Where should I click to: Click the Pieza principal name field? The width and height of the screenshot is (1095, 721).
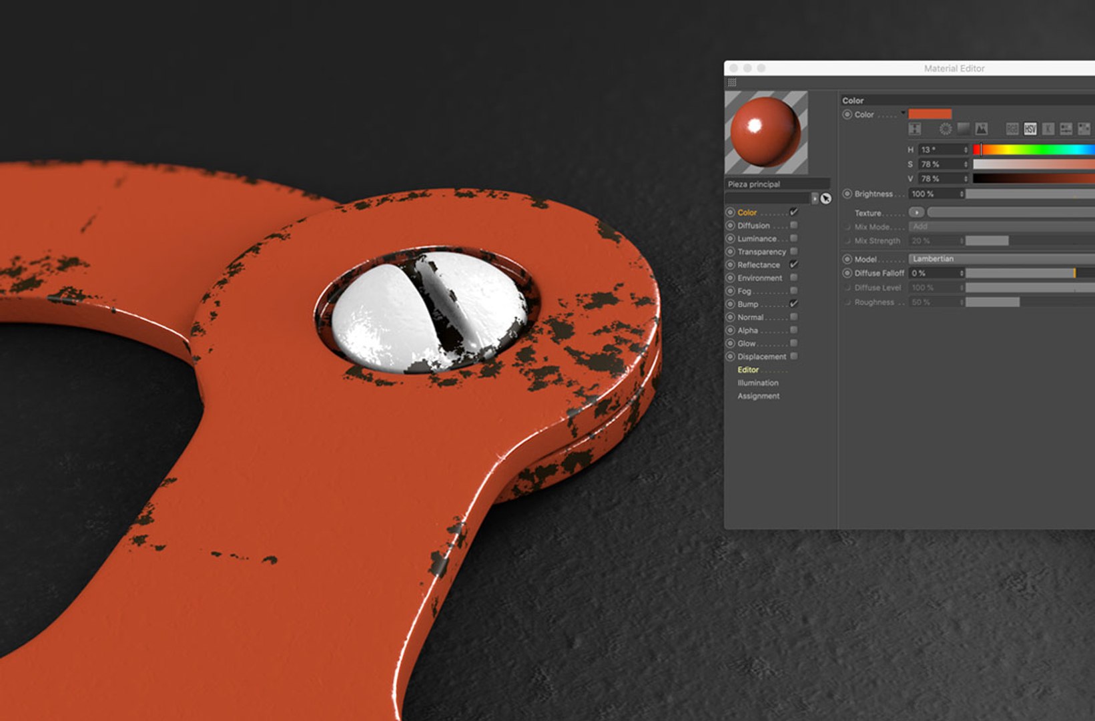tap(777, 184)
